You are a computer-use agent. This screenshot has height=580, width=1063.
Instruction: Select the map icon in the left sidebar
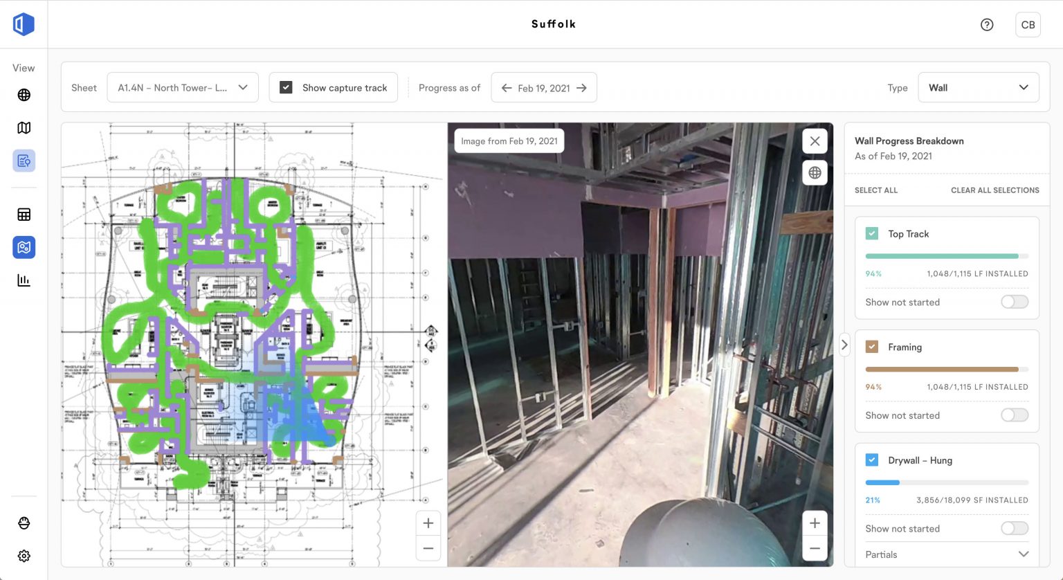click(x=24, y=127)
